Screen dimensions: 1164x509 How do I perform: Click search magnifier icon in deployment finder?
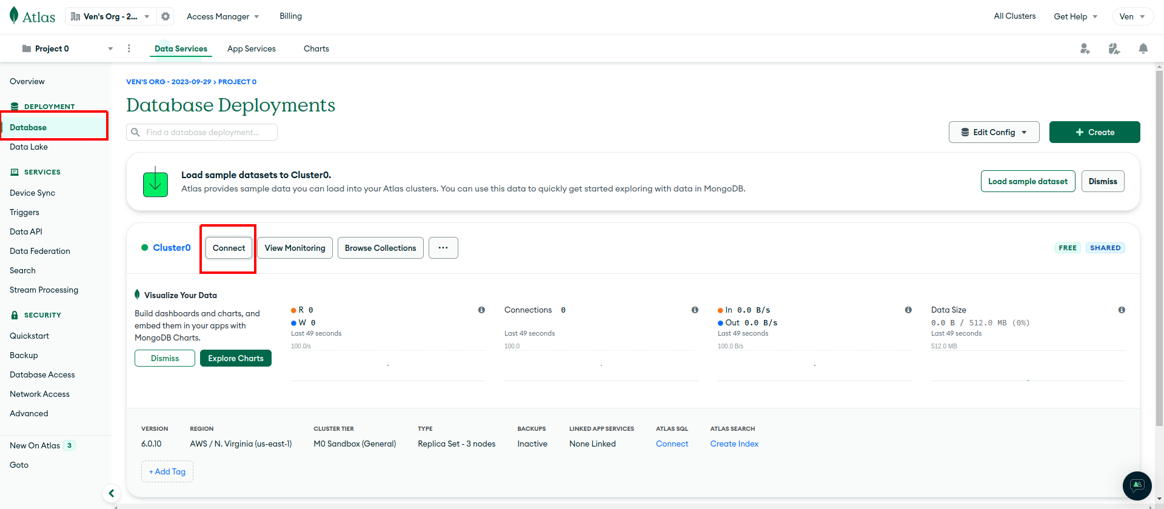pos(136,132)
